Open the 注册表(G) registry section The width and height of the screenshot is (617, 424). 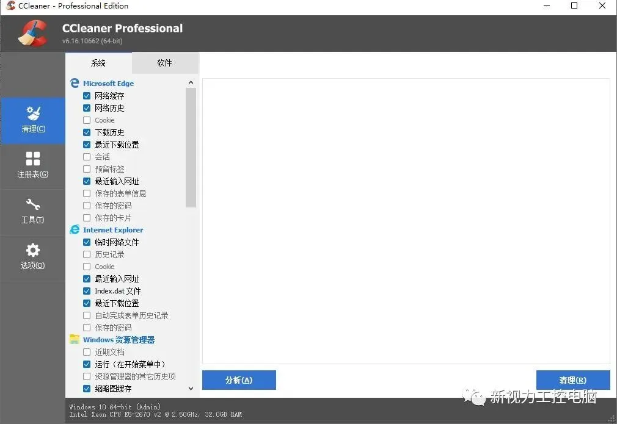pos(33,166)
